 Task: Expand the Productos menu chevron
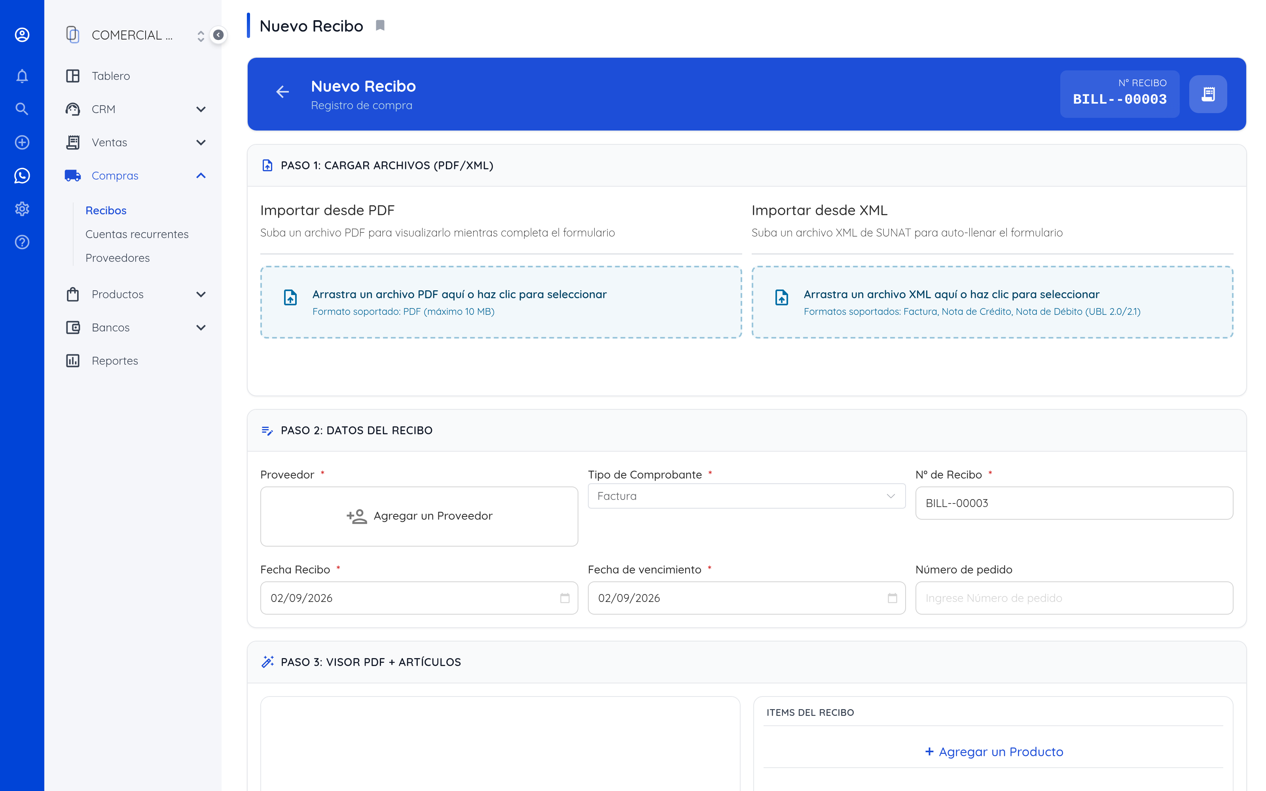201,294
